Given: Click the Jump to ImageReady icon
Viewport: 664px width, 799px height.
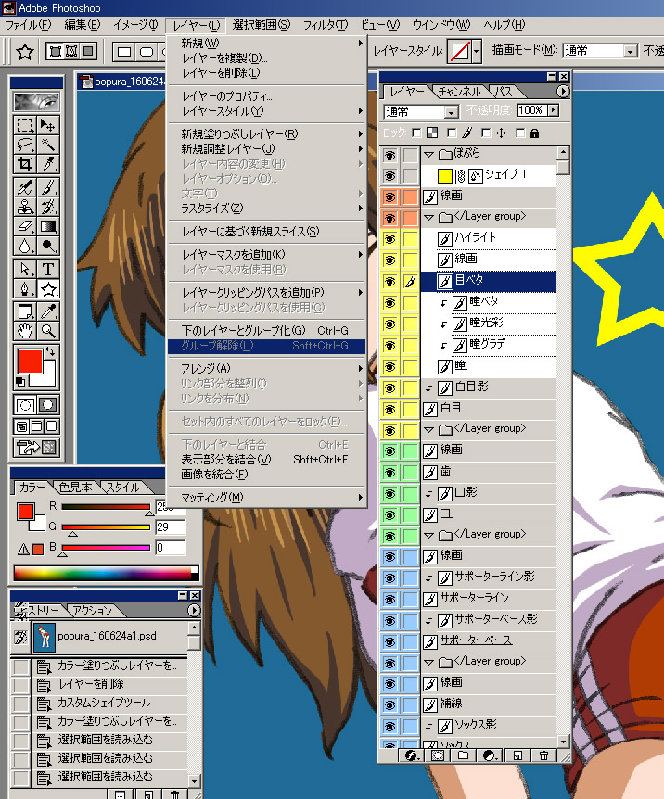Looking at the screenshot, I should (x=36, y=448).
